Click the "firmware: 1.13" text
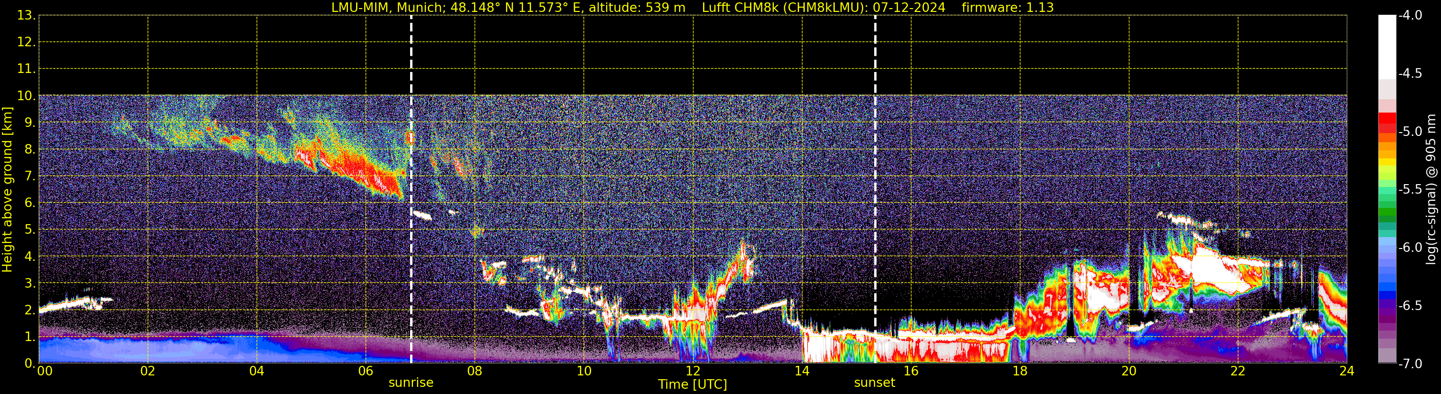The image size is (1441, 394). pyautogui.click(x=1008, y=8)
